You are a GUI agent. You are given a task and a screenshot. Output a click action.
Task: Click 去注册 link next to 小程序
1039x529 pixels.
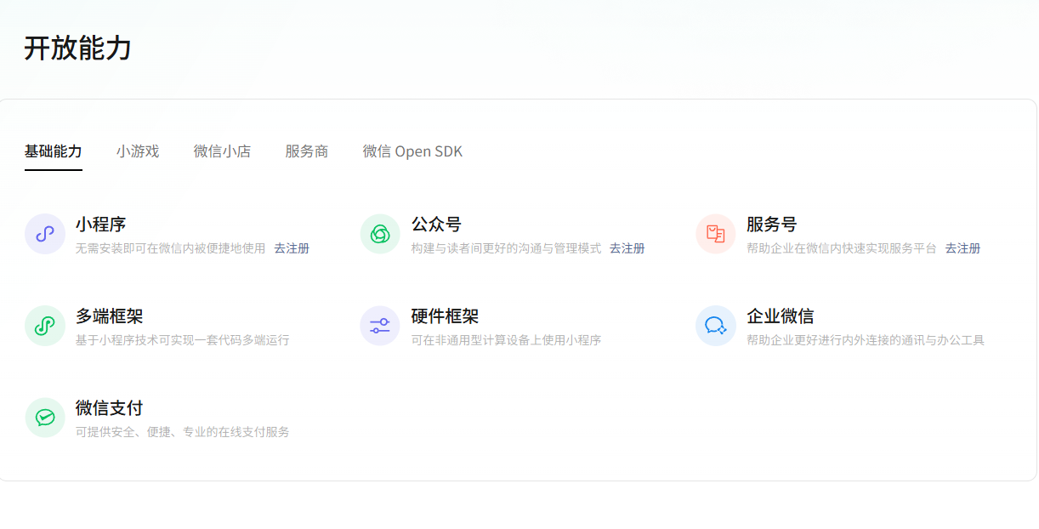292,248
